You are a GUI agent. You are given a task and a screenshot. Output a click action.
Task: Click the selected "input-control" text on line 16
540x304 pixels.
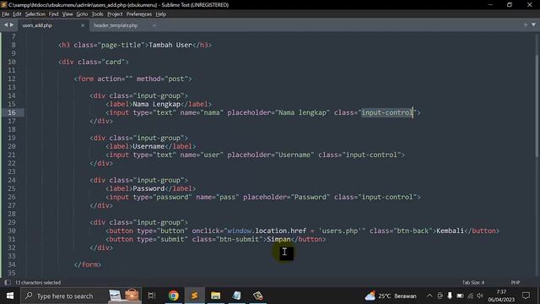point(386,112)
